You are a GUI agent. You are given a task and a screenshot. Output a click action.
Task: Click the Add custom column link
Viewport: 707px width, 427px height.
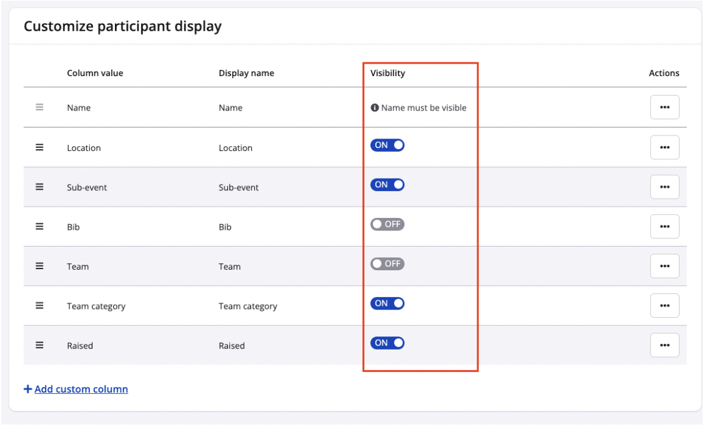coord(81,389)
